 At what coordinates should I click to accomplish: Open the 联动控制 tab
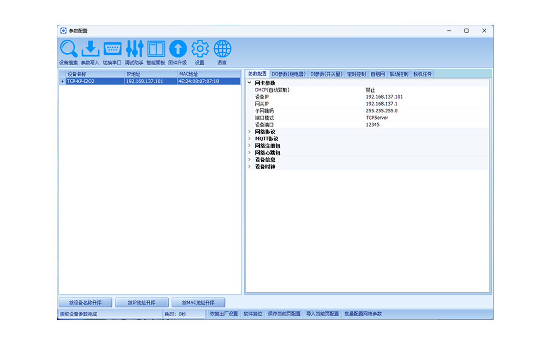coord(399,74)
